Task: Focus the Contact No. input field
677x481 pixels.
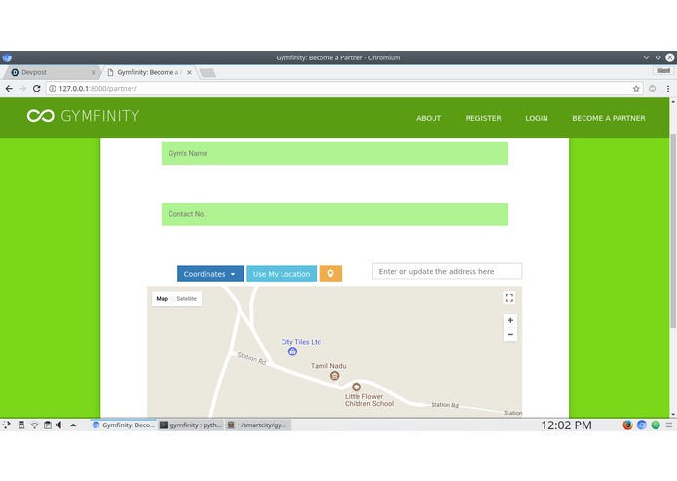Action: pyautogui.click(x=335, y=214)
